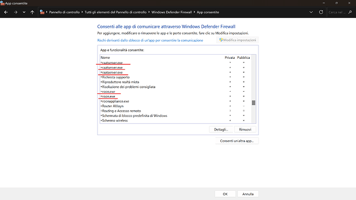Toggle Pubblica checkbox for Schermo wireless
This screenshot has height=200, width=356.
(x=244, y=121)
